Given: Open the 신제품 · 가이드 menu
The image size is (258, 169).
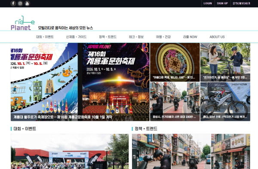Looking at the screenshot, I should click(76, 37).
